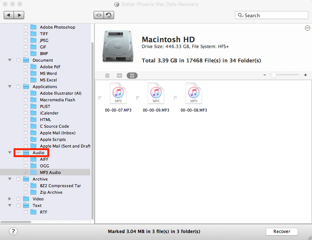The image size is (312, 240).
Task: Click into the Search field
Action: pyautogui.click(x=271, y=15)
